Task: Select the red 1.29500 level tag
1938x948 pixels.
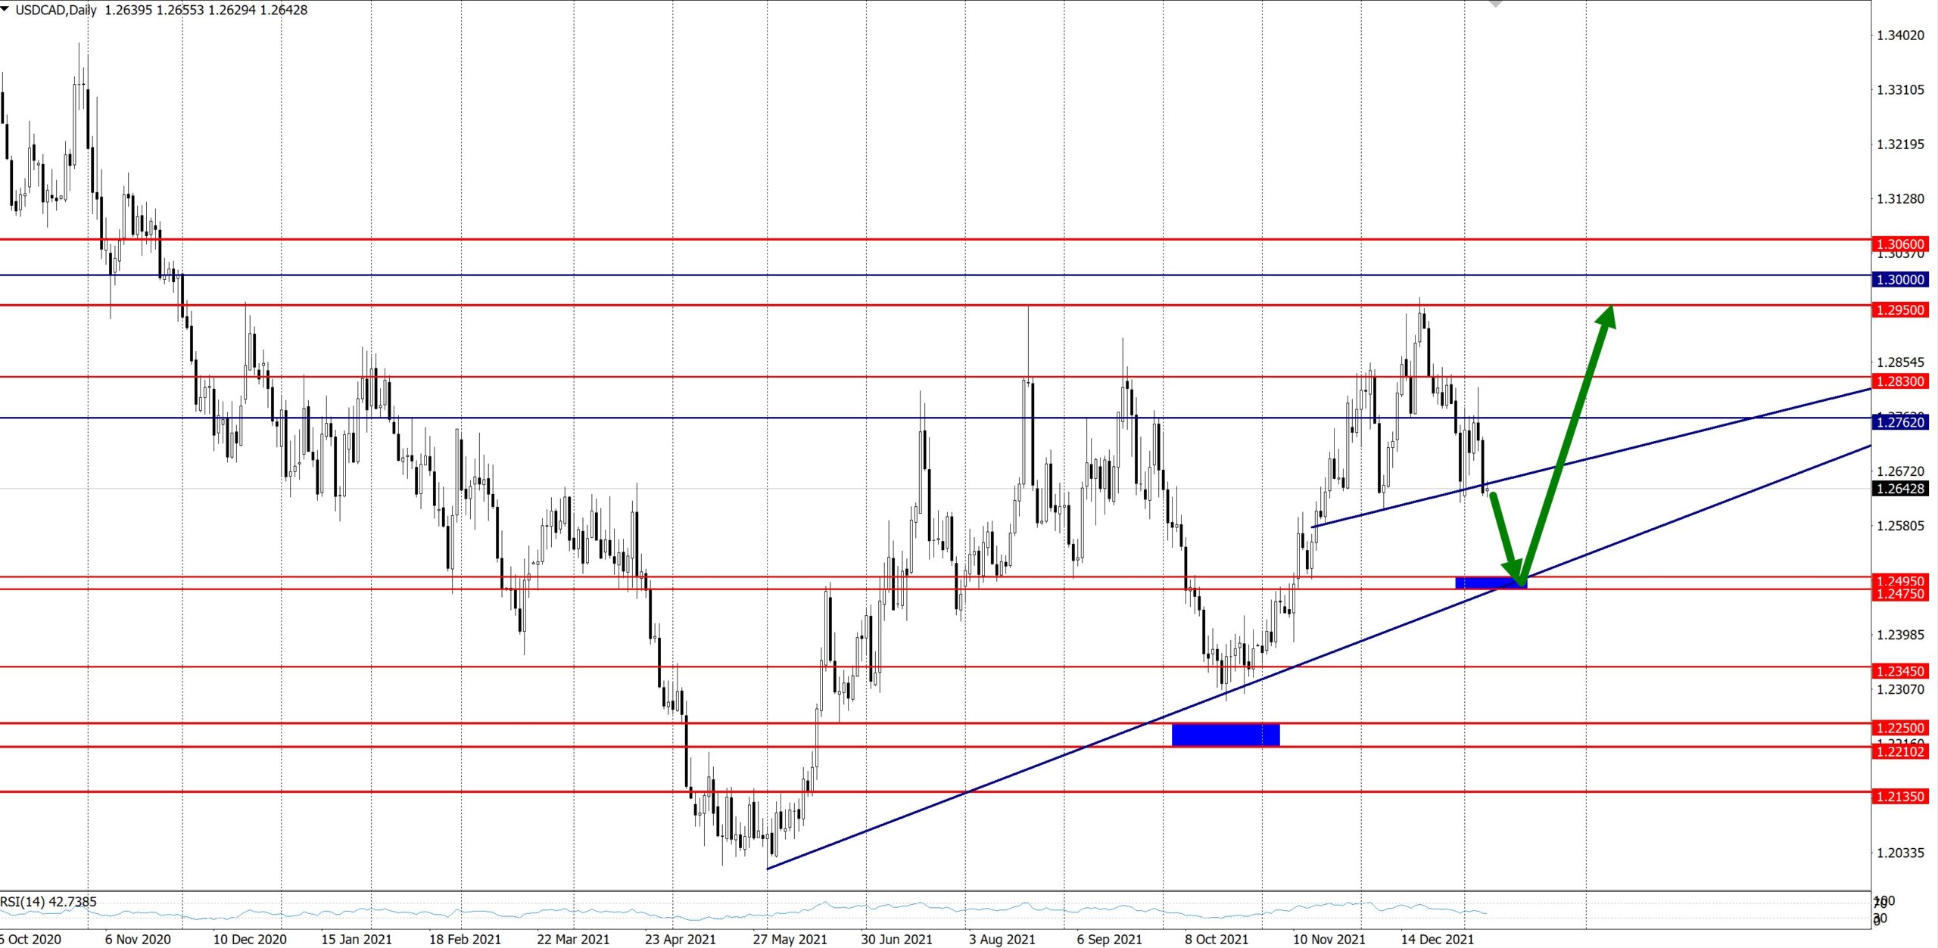Action: click(x=1900, y=309)
